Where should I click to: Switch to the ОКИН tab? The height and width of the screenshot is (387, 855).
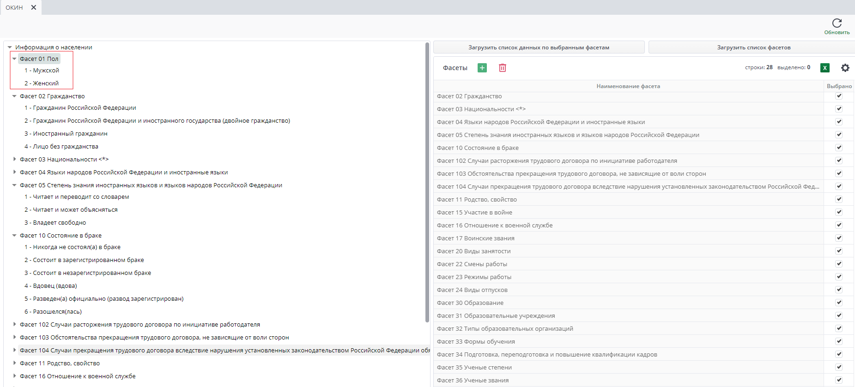[x=14, y=7]
